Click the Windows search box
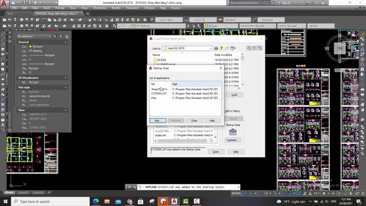The width and height of the screenshot is (366, 206). point(50,201)
